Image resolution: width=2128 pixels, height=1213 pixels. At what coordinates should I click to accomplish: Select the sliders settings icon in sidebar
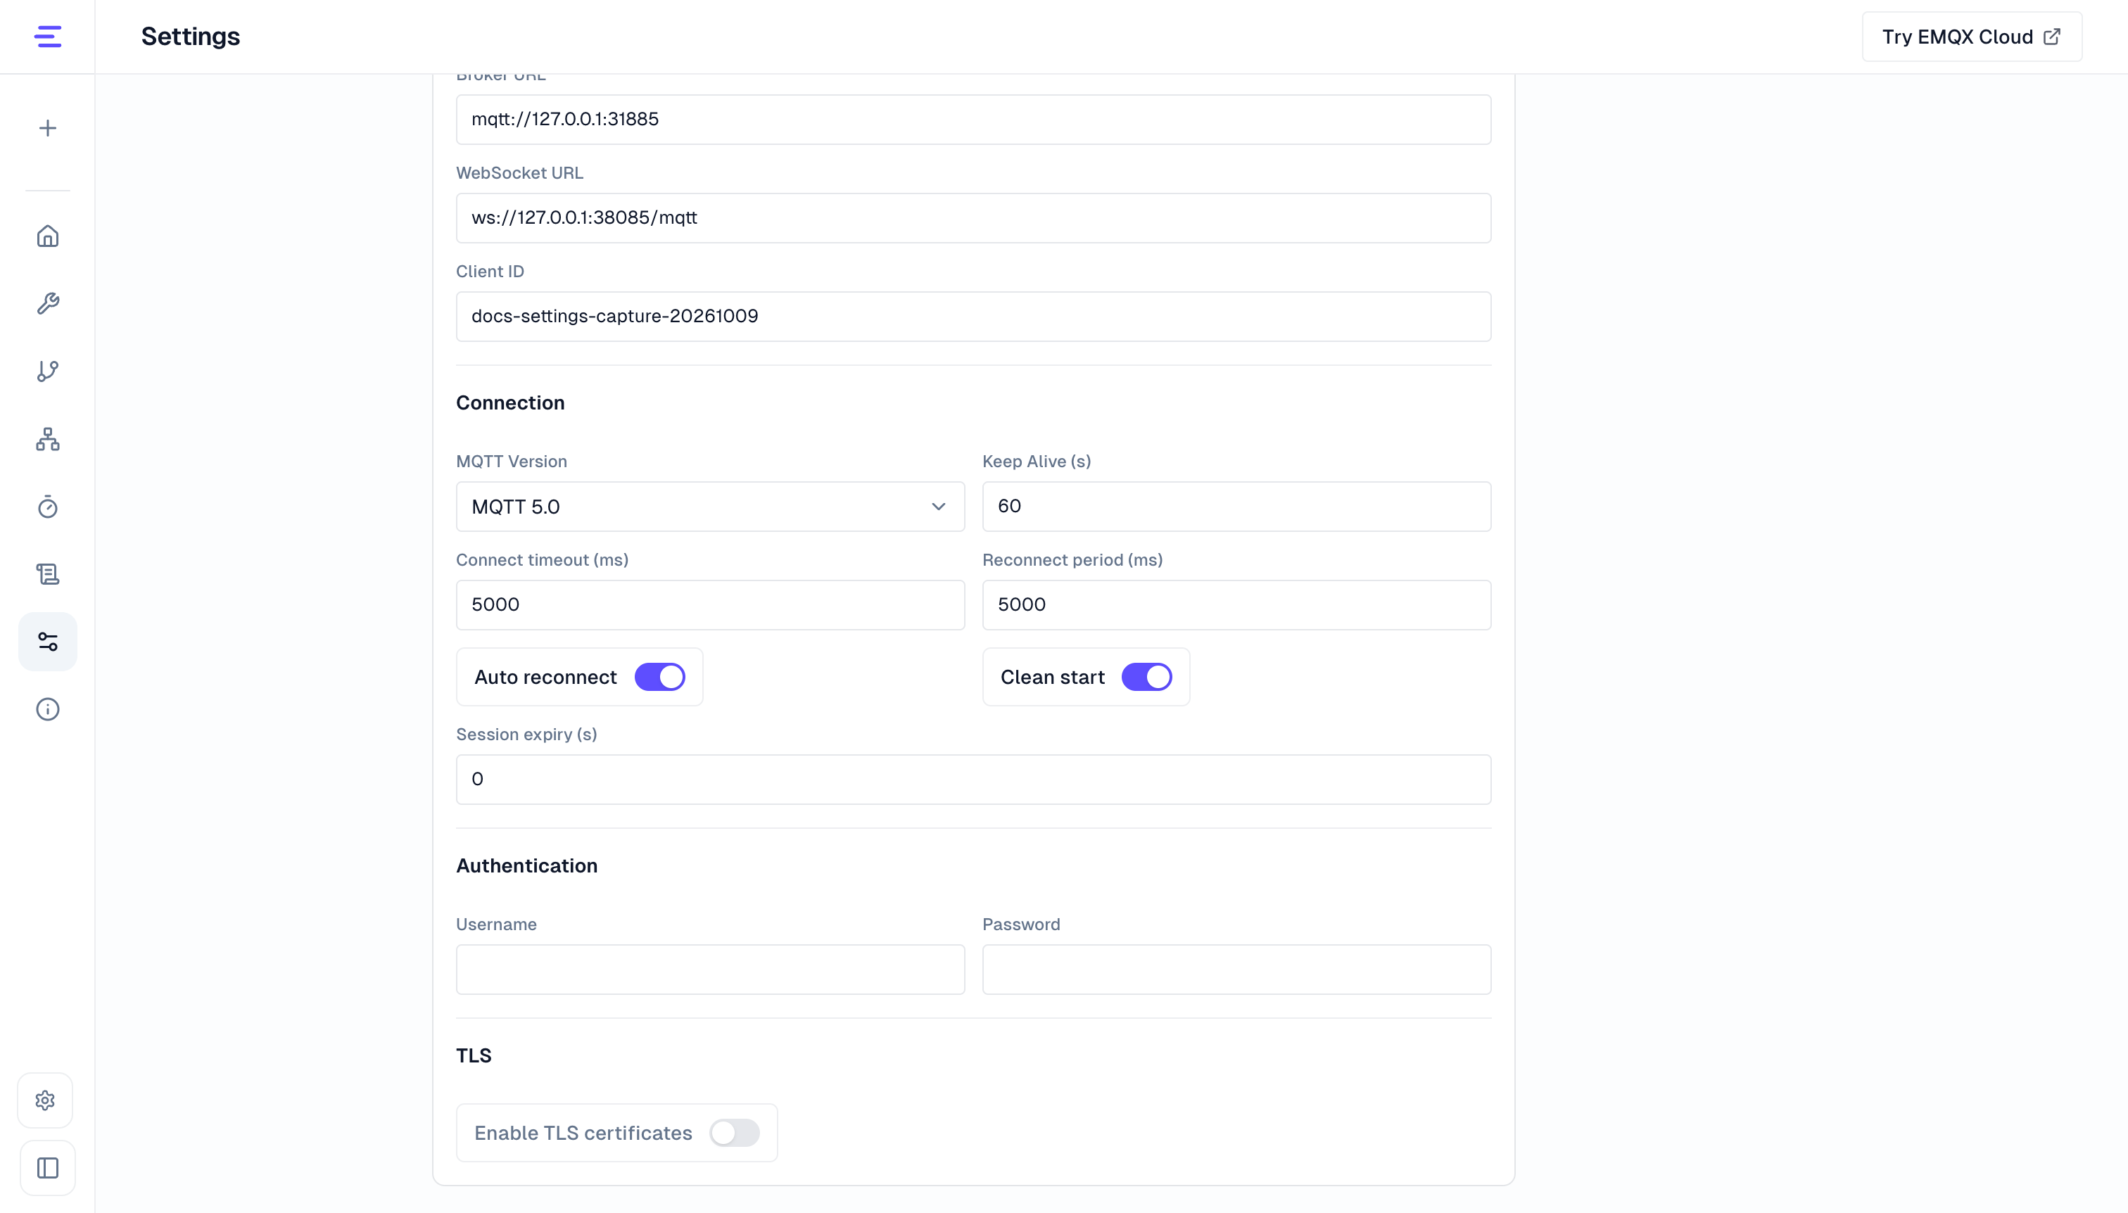click(47, 642)
